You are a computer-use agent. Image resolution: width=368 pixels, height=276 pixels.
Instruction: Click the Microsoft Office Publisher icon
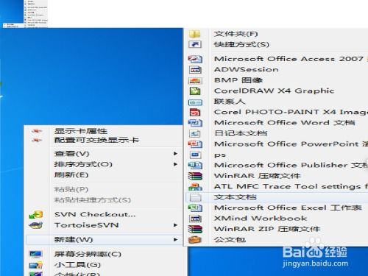pos(195,166)
